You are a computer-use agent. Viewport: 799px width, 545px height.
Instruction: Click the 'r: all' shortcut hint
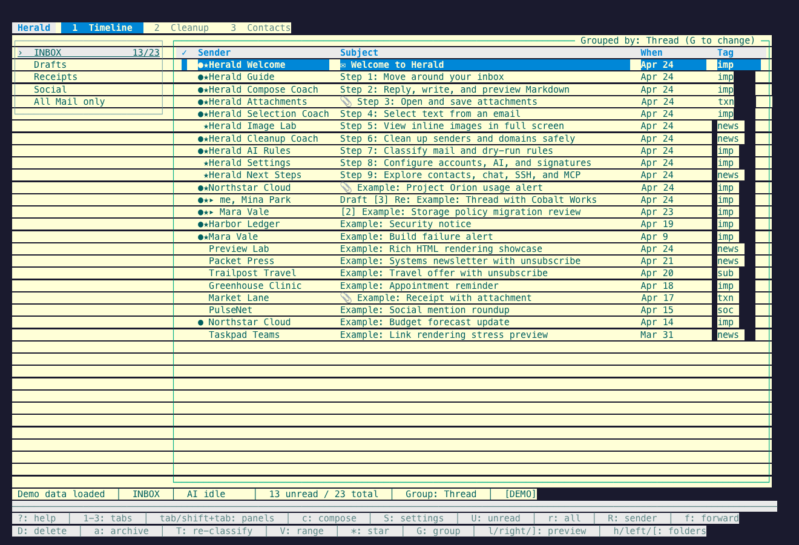564,518
